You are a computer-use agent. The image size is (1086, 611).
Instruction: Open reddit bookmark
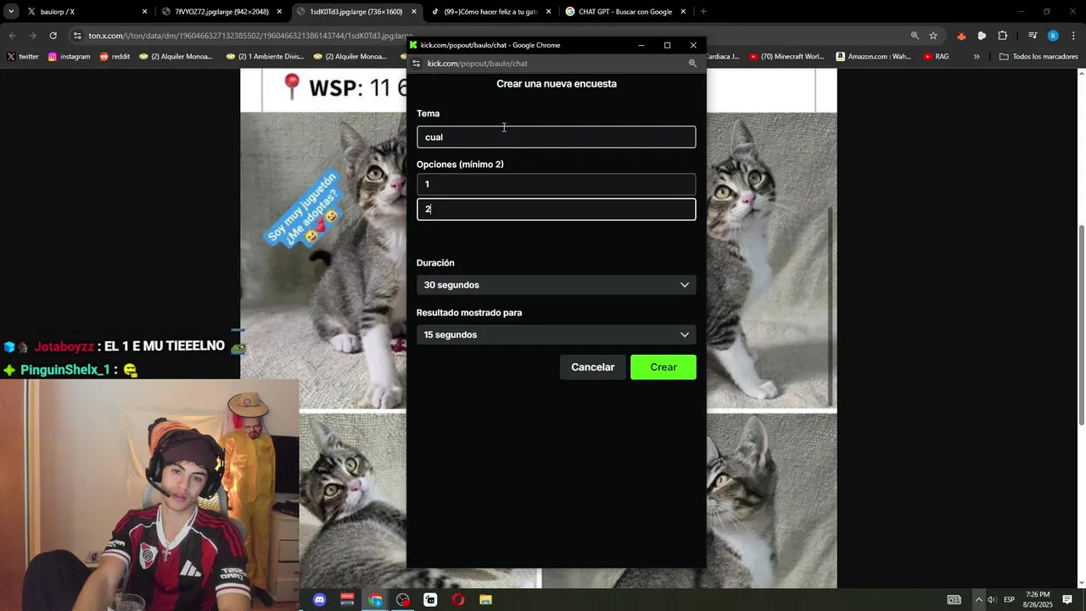pyautogui.click(x=115, y=57)
